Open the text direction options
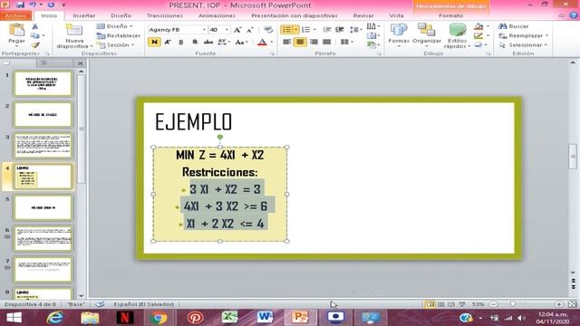Screen dimensions: 580x326 [373, 26]
